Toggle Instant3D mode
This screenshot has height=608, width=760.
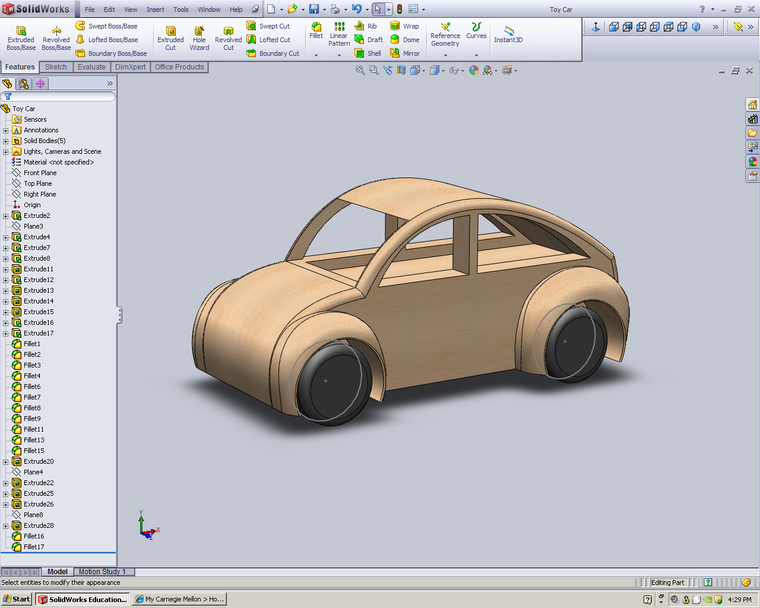[x=508, y=34]
